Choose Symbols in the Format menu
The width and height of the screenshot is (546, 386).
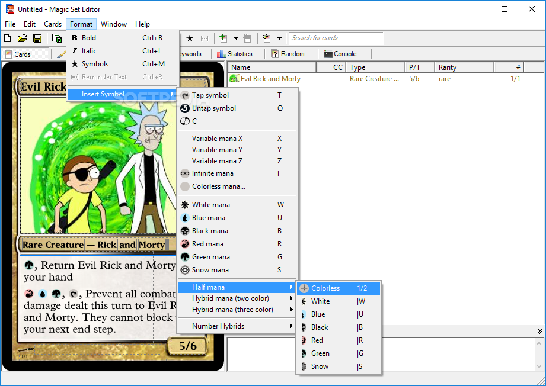(123, 64)
